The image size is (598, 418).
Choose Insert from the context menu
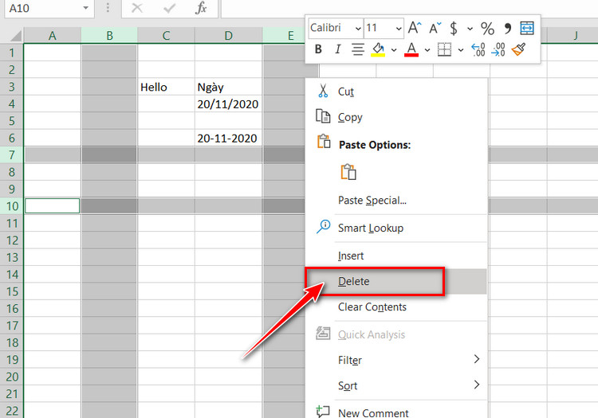tap(396, 256)
